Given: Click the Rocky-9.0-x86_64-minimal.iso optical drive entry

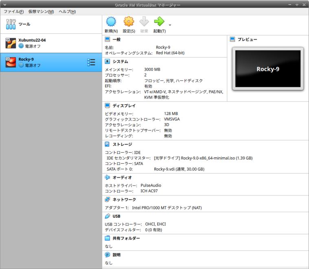Looking at the screenshot, I should [x=203, y=158].
